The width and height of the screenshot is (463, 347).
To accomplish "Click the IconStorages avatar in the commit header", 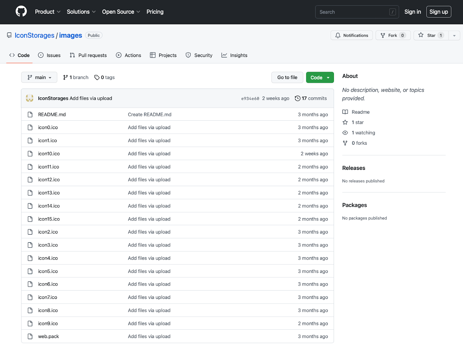I will click(30, 98).
